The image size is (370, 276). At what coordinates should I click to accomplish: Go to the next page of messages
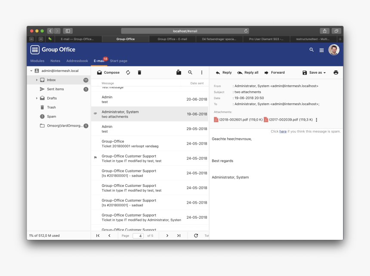pos(167,236)
